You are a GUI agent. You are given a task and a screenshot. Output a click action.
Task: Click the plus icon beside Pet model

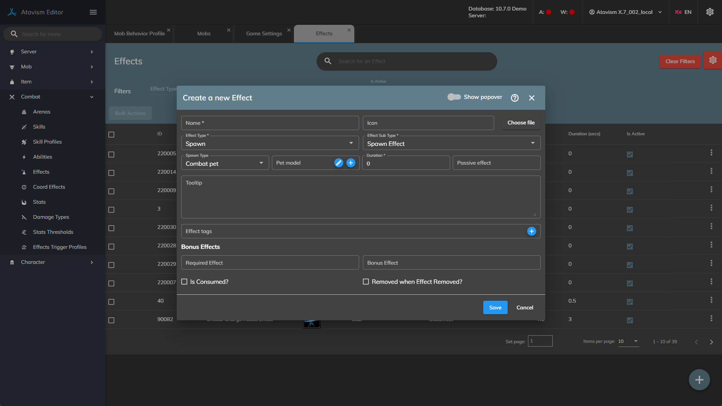coord(350,163)
